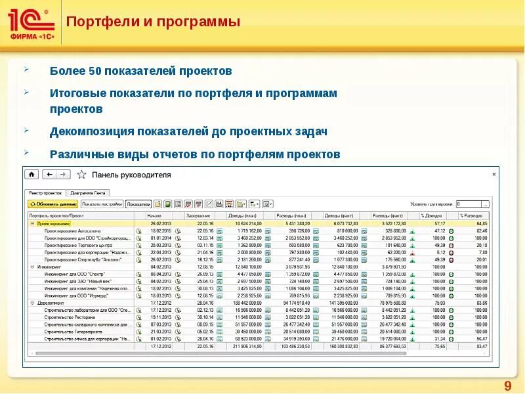The height and width of the screenshot is (394, 525).
Task: Click the Портфель проектов/Проект column header
Action: [x=81, y=216]
